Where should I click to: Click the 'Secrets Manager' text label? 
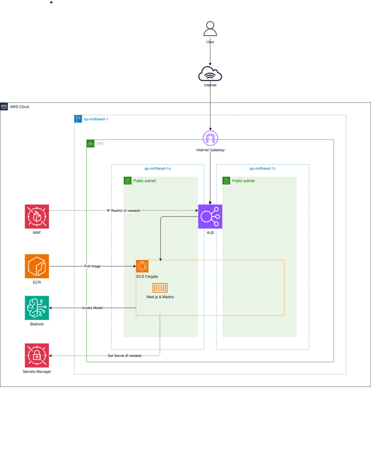pos(37,372)
